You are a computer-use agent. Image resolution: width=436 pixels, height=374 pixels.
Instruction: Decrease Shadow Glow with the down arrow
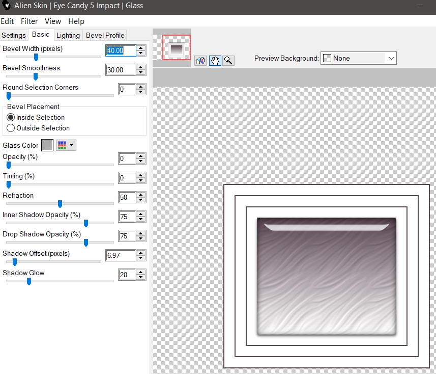(141, 278)
